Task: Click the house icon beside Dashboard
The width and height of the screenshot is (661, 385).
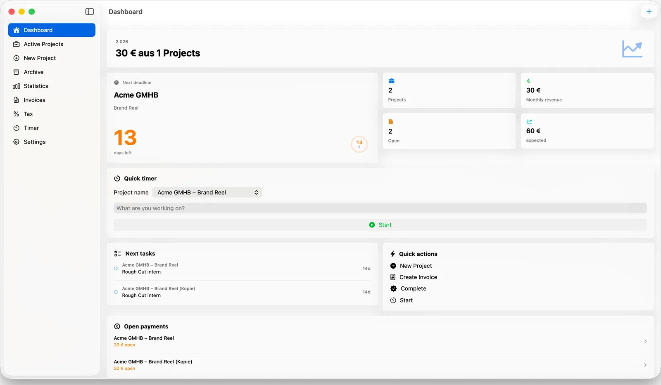Action: click(x=17, y=30)
